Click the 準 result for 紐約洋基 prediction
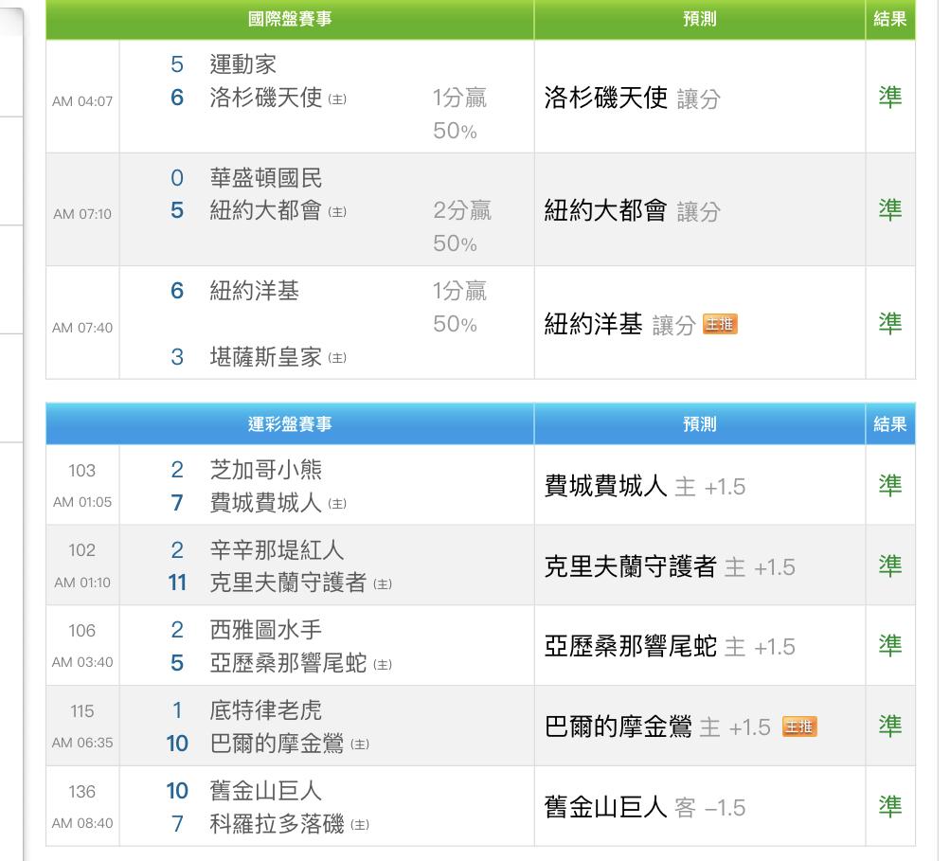 [x=890, y=323]
